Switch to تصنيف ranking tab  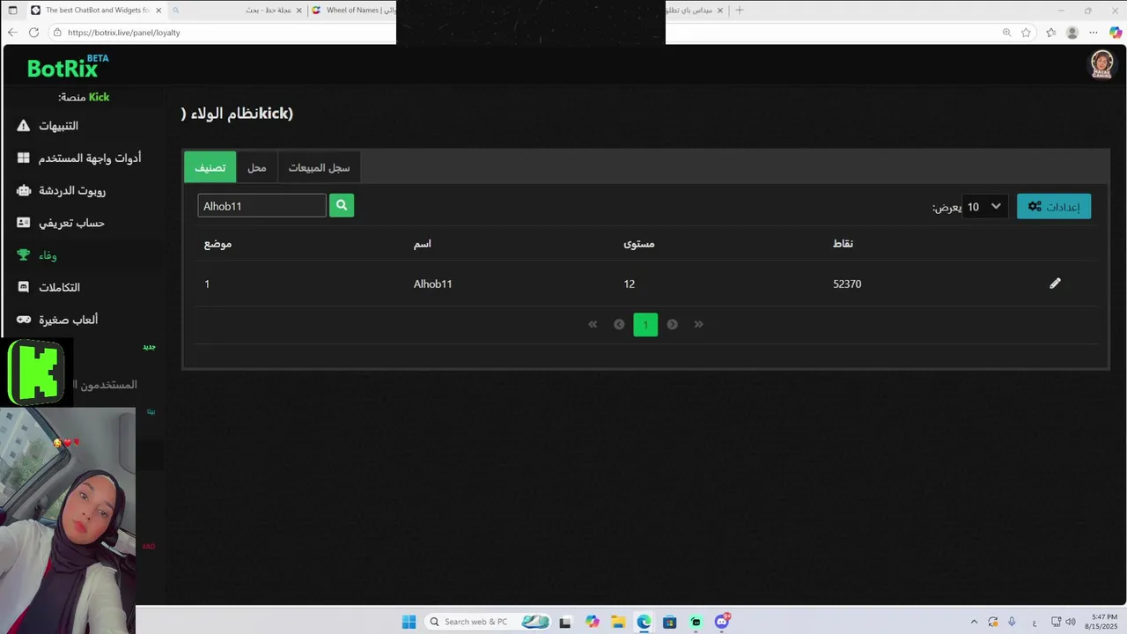click(x=210, y=167)
